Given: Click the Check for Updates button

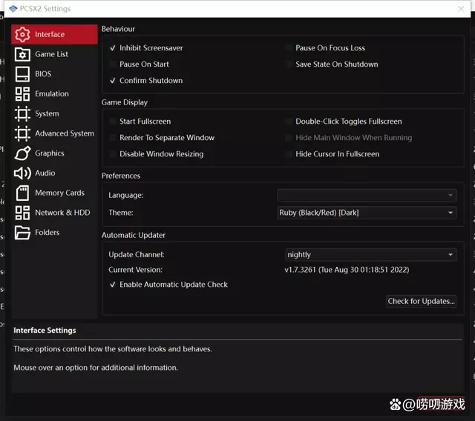Looking at the screenshot, I should tap(421, 301).
